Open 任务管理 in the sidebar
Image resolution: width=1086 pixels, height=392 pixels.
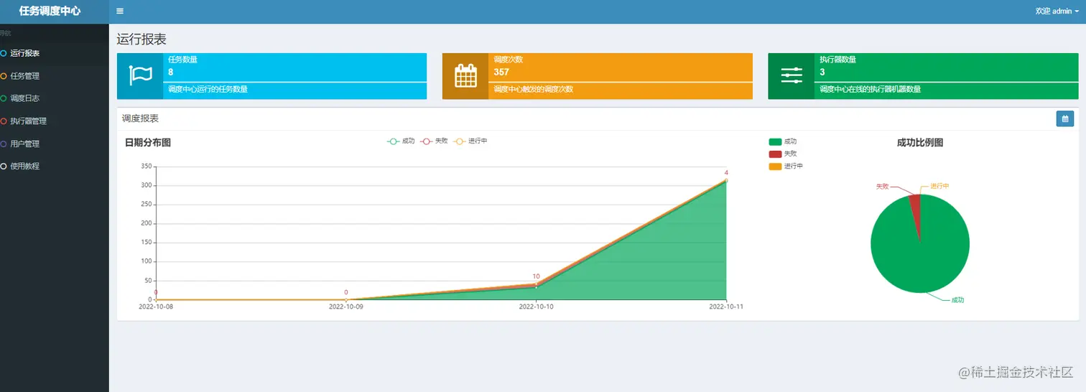(55, 76)
